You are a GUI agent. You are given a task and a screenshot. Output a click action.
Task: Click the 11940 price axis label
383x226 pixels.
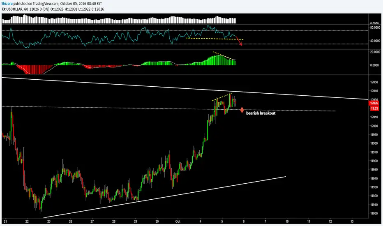374,178
